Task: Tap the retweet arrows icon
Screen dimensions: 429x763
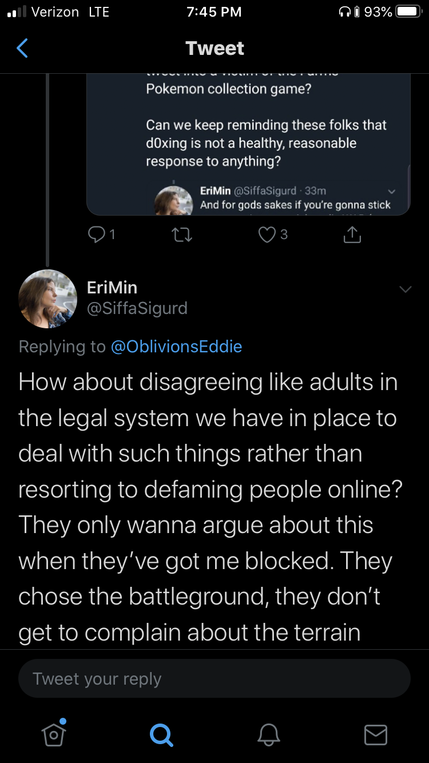Action: click(182, 234)
